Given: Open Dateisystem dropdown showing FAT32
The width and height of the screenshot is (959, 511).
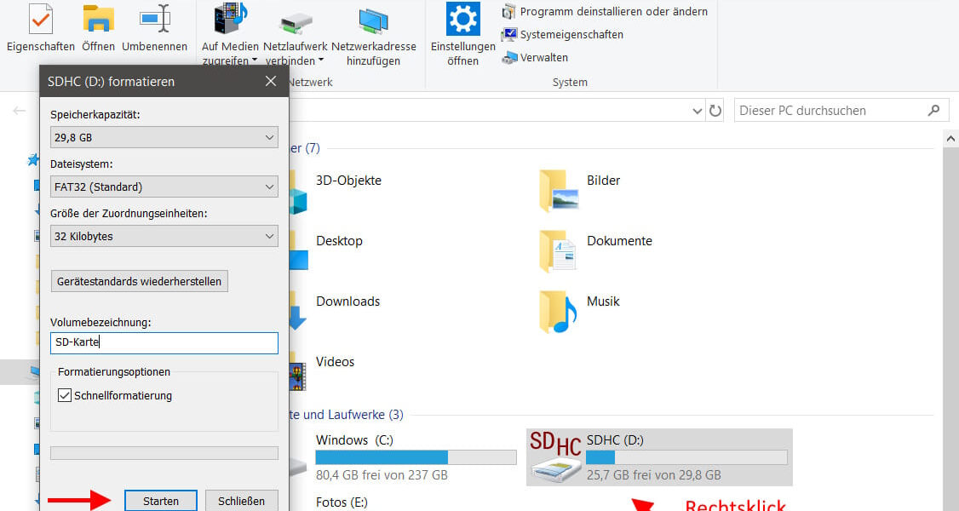Looking at the screenshot, I should pos(164,187).
